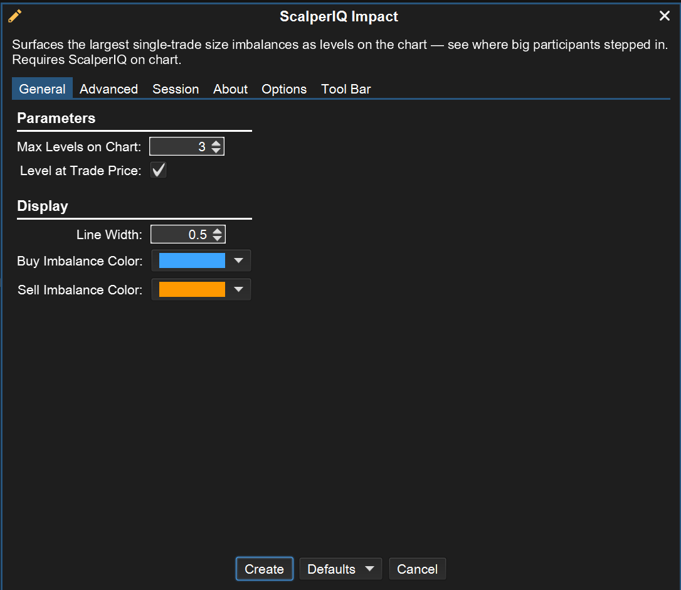The width and height of the screenshot is (681, 590).
Task: Open the About tab
Action: click(230, 88)
